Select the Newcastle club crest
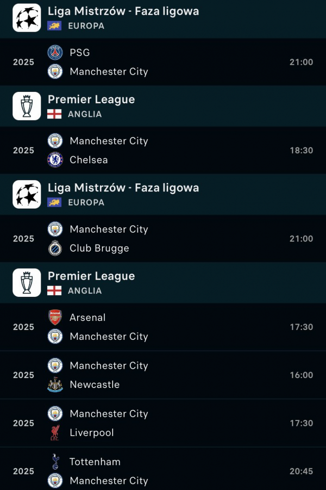The width and height of the screenshot is (326, 490). click(x=55, y=384)
